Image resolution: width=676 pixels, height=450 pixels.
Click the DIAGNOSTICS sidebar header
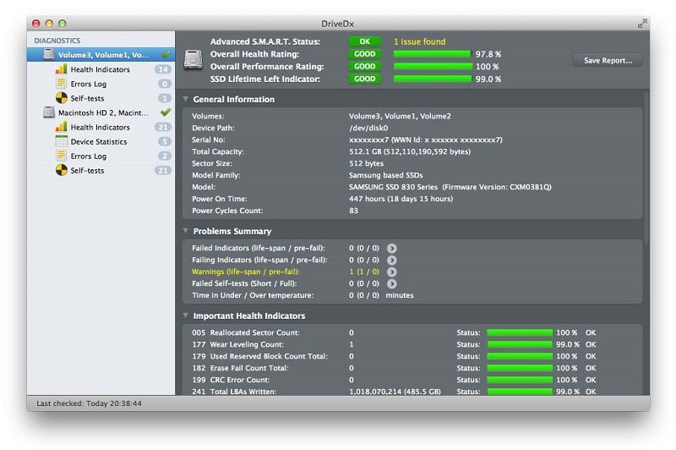point(57,41)
